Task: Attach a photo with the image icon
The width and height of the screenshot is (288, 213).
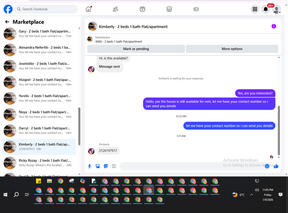Action: [x=98, y=166]
